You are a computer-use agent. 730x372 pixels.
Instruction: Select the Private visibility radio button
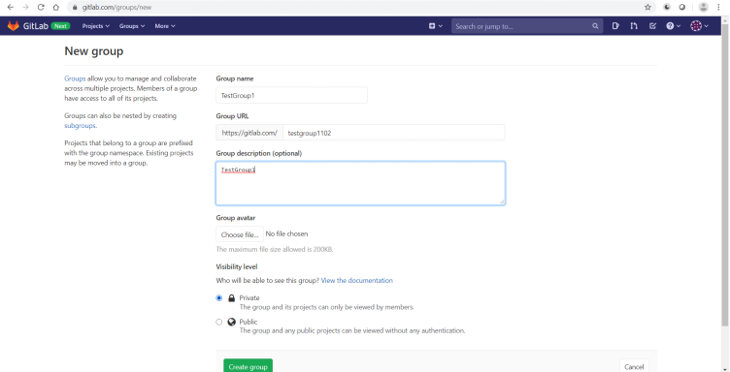(218, 298)
